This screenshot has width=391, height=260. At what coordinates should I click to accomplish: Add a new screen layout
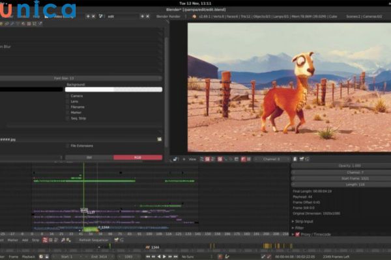pos(88,16)
